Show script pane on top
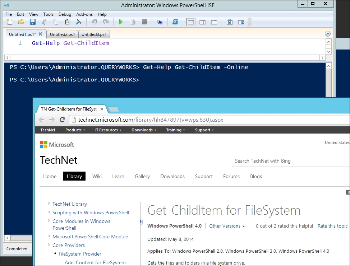This screenshot has height=266, width=350. click(191, 22)
